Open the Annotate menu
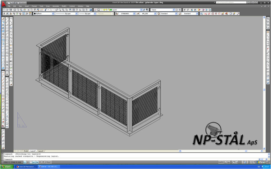271x169 pixels. click(56, 6)
